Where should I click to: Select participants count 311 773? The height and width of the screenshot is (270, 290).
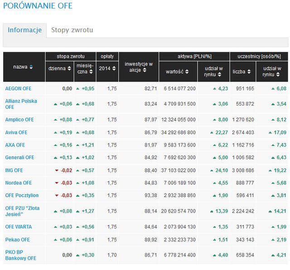[245, 227]
